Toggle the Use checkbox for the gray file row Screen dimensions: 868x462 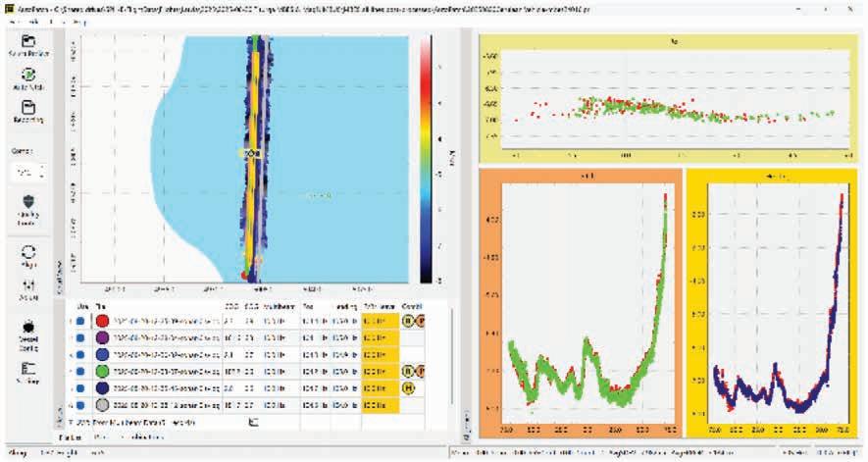pyautogui.click(x=80, y=405)
